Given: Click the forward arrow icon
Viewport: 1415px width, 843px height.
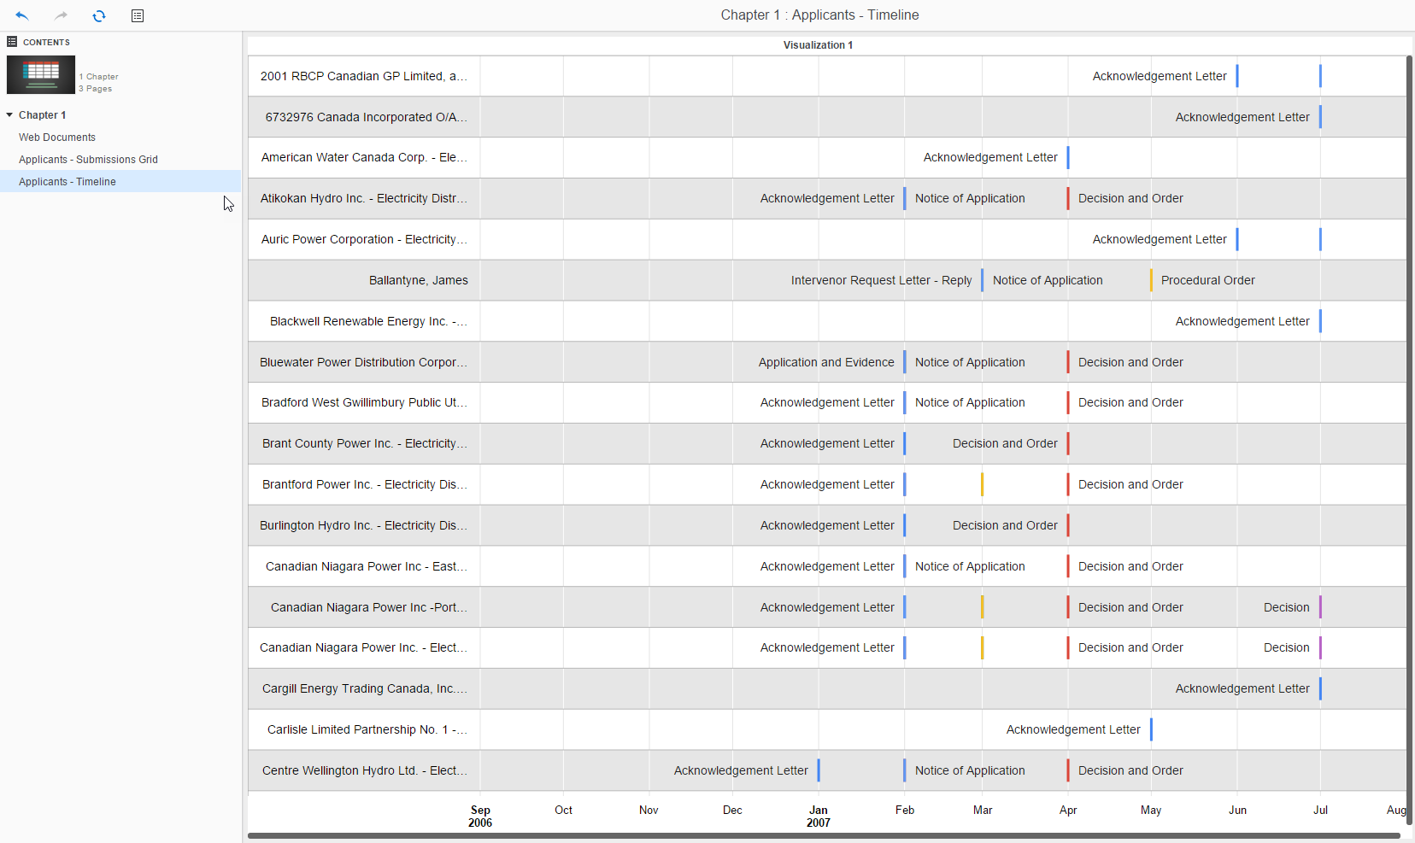Looking at the screenshot, I should (x=61, y=15).
